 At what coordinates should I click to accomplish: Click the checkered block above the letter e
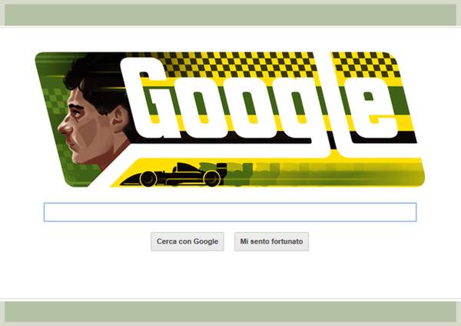pos(366,64)
